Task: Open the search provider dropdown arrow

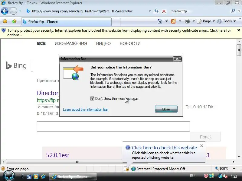Action: click(x=239, y=11)
